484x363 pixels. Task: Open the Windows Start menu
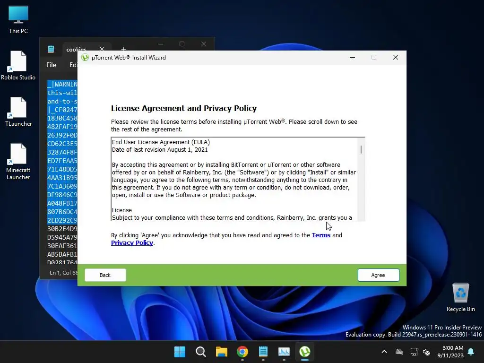(x=180, y=352)
